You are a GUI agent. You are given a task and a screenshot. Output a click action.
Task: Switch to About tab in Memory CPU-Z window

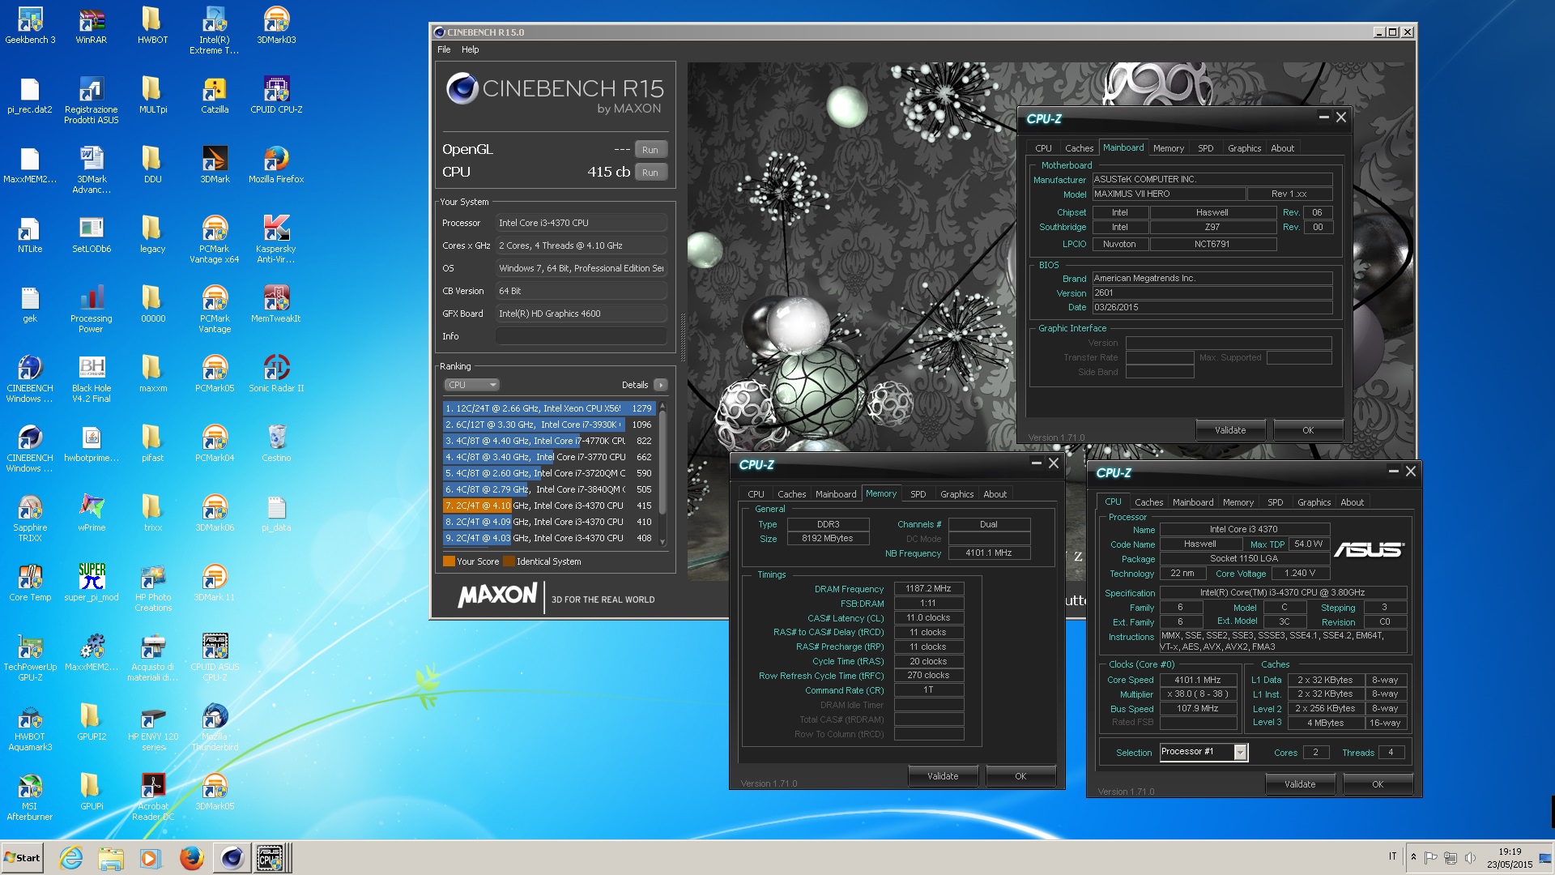(x=995, y=494)
